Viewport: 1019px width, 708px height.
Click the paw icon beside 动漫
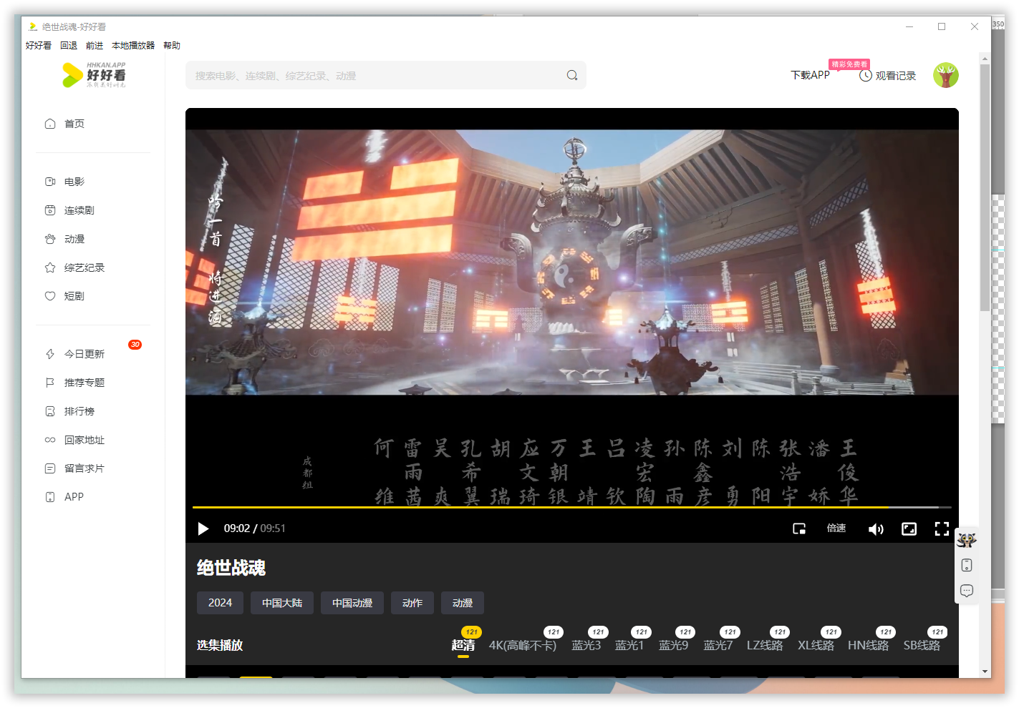click(50, 239)
